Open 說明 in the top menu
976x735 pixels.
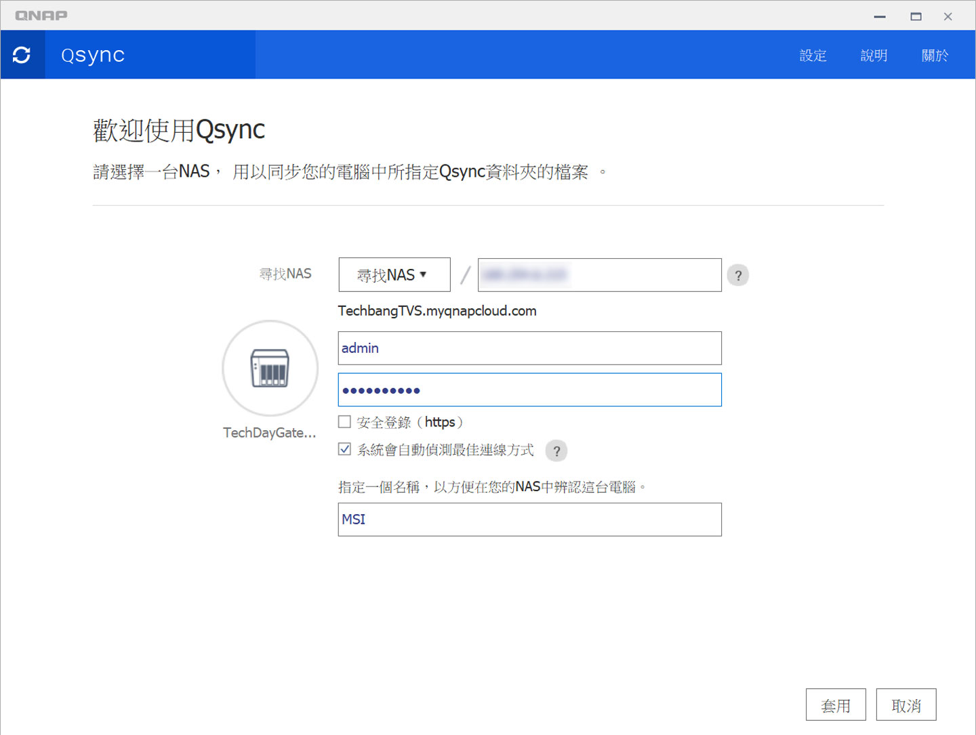874,56
